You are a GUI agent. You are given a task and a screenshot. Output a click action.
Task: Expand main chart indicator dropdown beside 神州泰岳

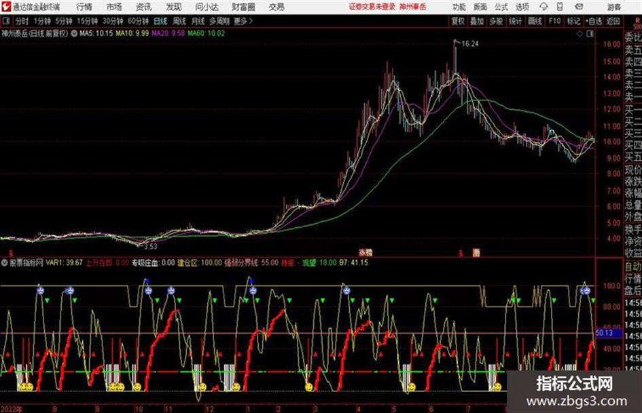74,33
